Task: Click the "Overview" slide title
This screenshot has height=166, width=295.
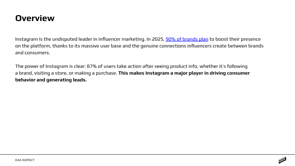Action: point(35,18)
